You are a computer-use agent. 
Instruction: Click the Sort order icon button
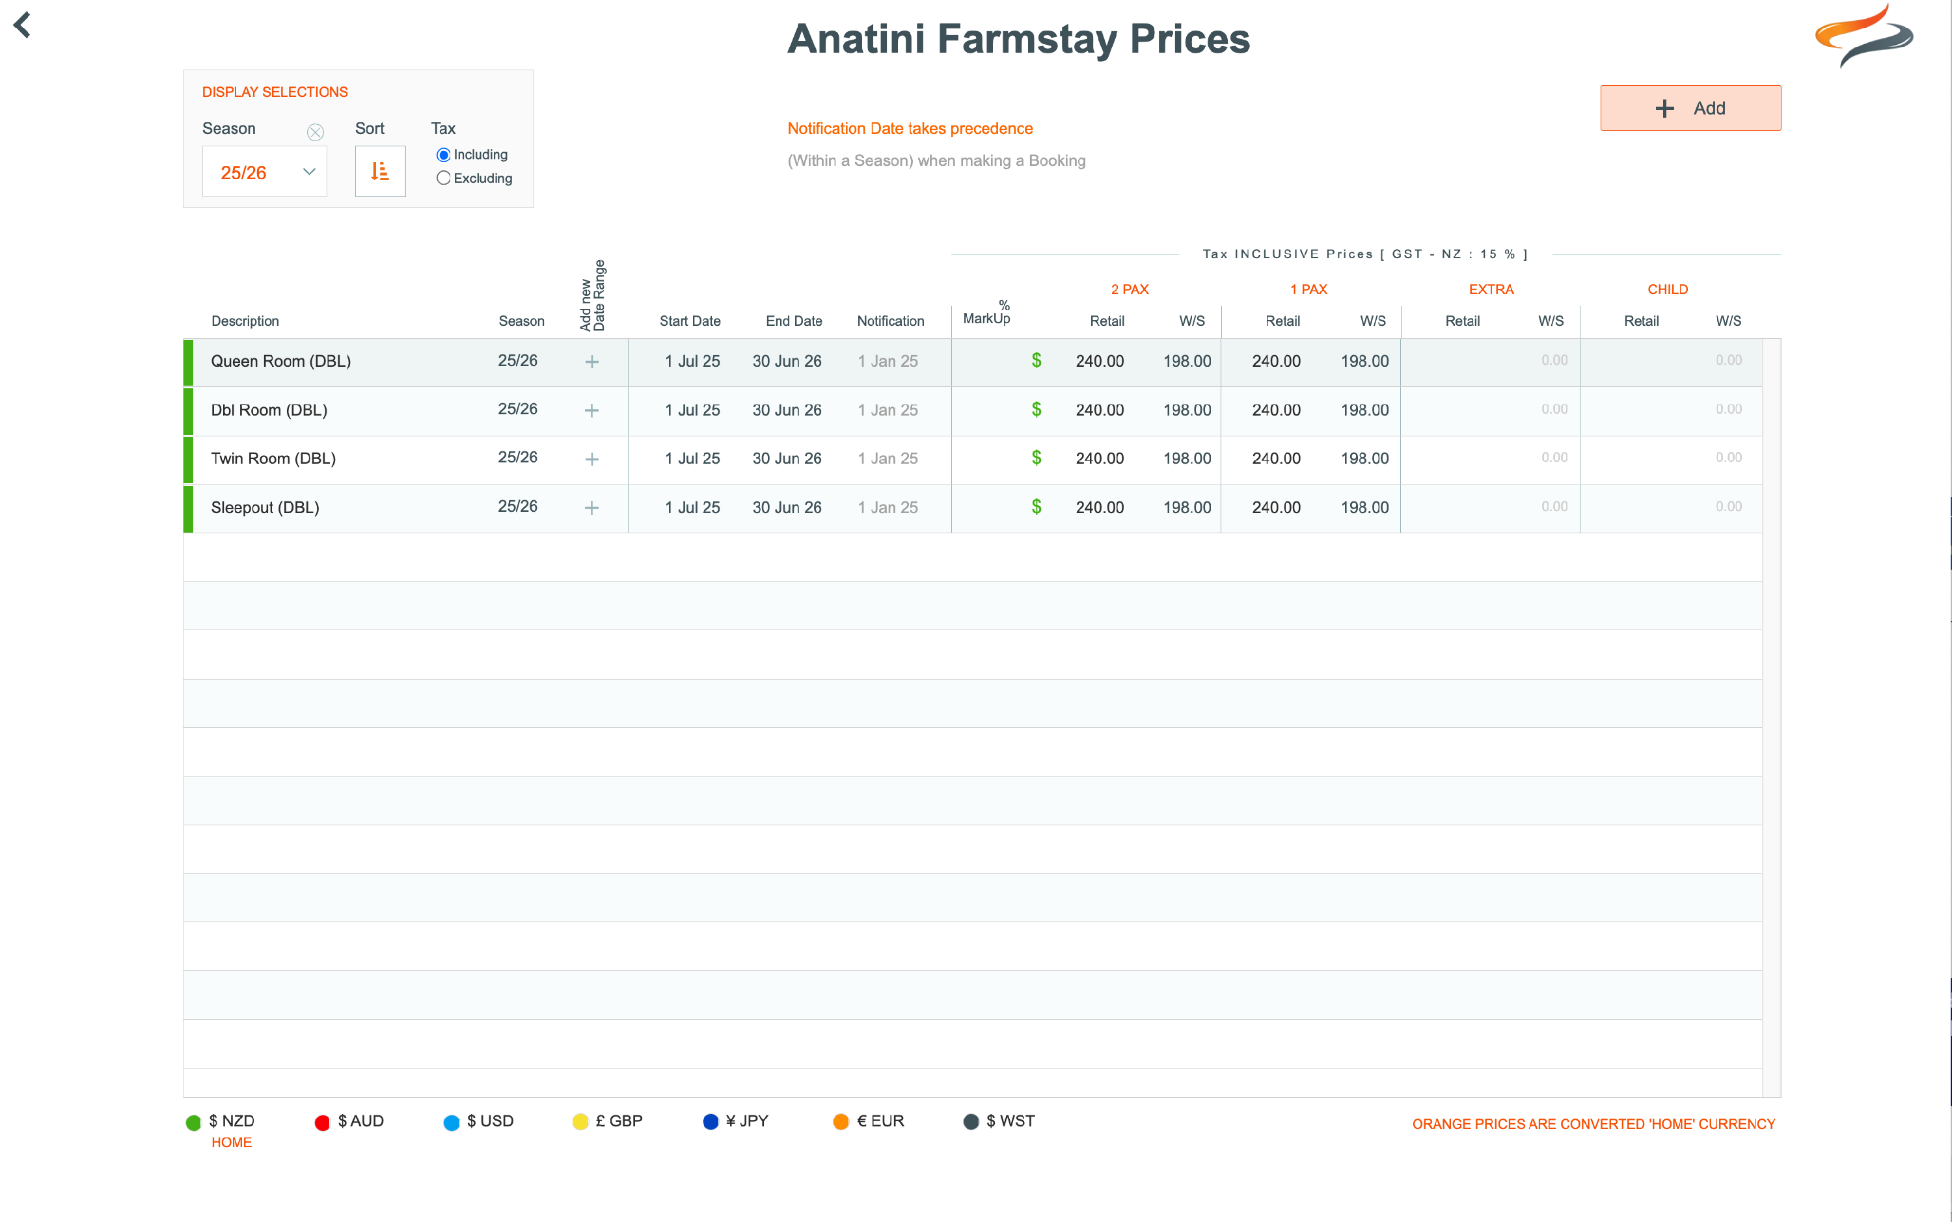(x=380, y=171)
